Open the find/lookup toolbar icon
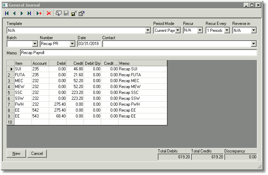The width and height of the screenshot is (268, 175). [59, 13]
